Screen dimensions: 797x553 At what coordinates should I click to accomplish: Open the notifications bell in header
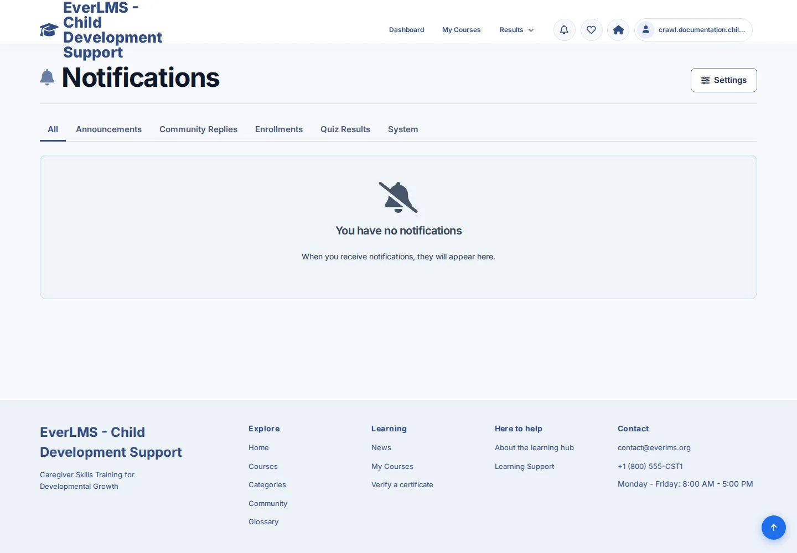click(565, 30)
